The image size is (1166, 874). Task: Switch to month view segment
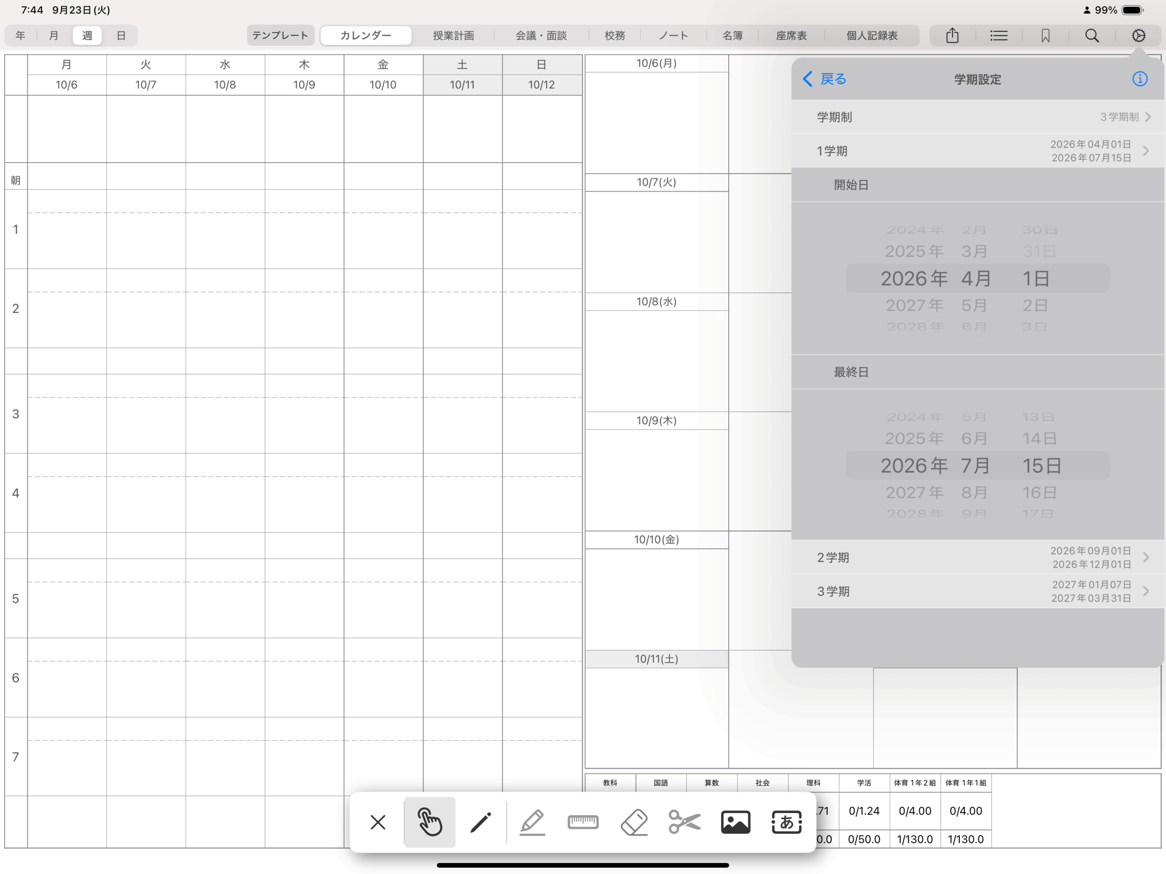[53, 36]
